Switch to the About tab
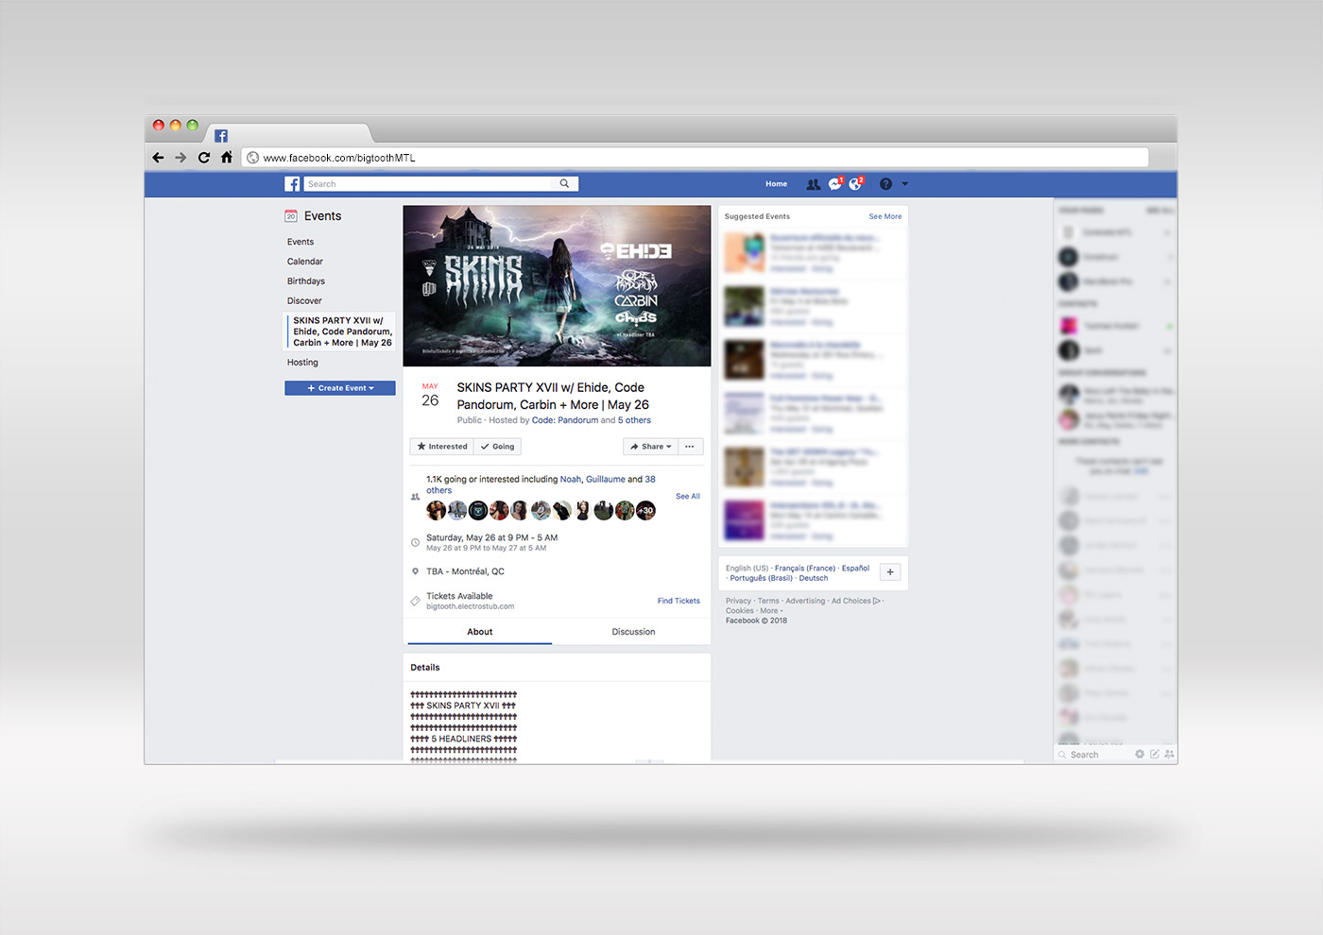1323x935 pixels. coord(480,632)
